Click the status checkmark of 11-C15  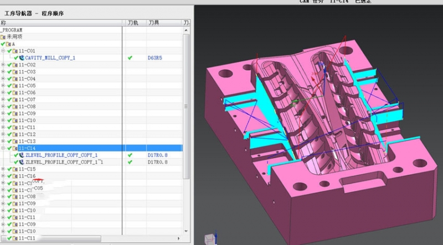click(x=9, y=169)
